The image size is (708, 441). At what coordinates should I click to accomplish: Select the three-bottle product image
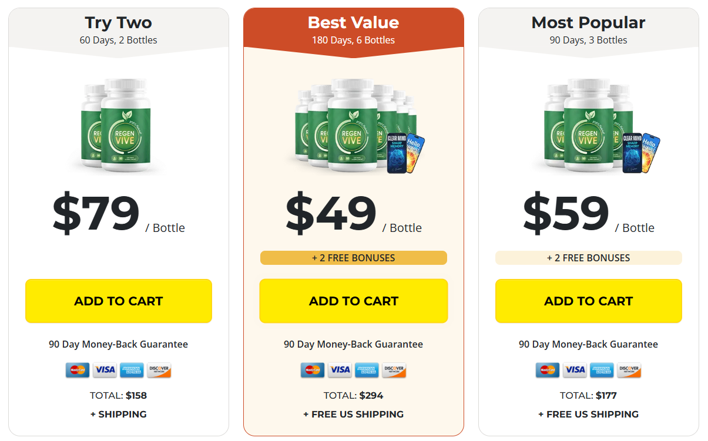595,126
